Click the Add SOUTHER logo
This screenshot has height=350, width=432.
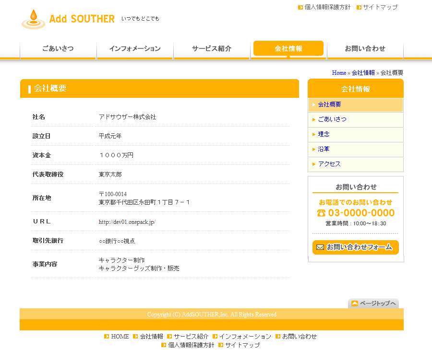click(68, 19)
